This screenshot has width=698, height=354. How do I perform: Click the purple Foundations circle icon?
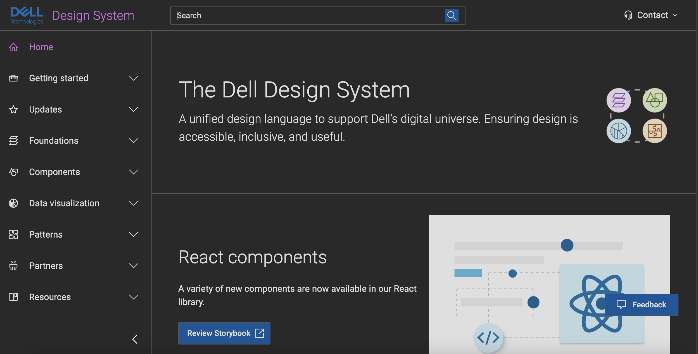(618, 100)
